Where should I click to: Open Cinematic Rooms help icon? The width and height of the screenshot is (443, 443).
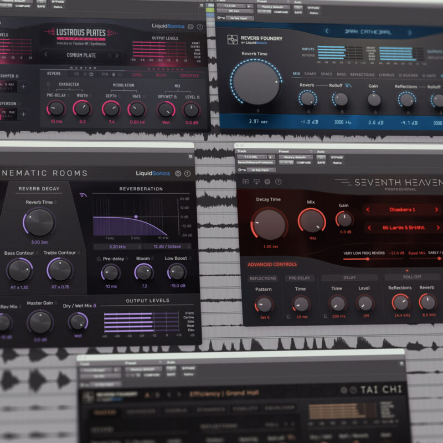tap(187, 173)
